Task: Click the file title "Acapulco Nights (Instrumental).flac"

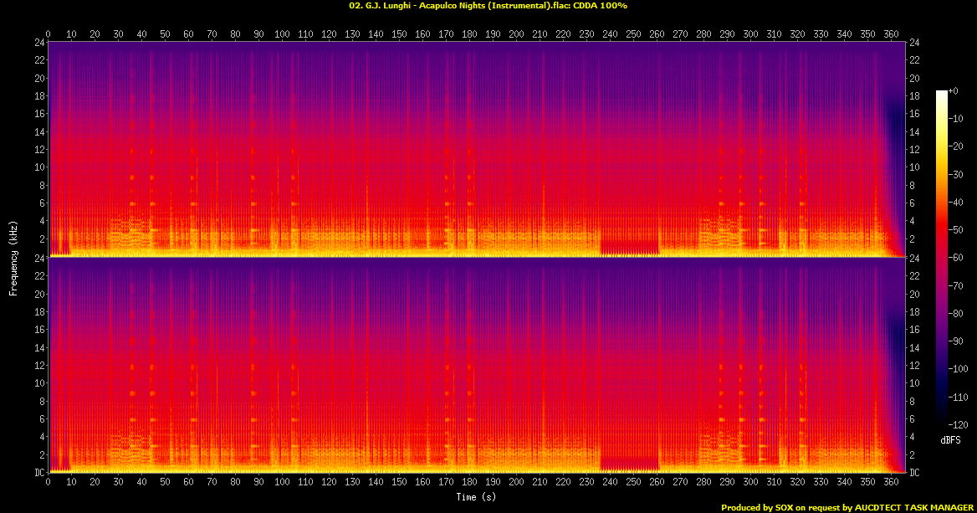Action: point(494,6)
